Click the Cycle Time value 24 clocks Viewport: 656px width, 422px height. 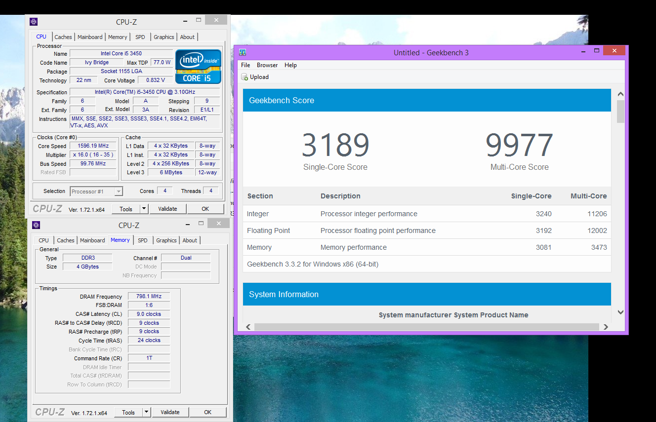(x=149, y=341)
